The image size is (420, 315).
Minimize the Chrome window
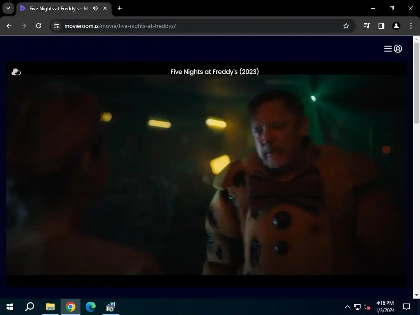pyautogui.click(x=372, y=8)
